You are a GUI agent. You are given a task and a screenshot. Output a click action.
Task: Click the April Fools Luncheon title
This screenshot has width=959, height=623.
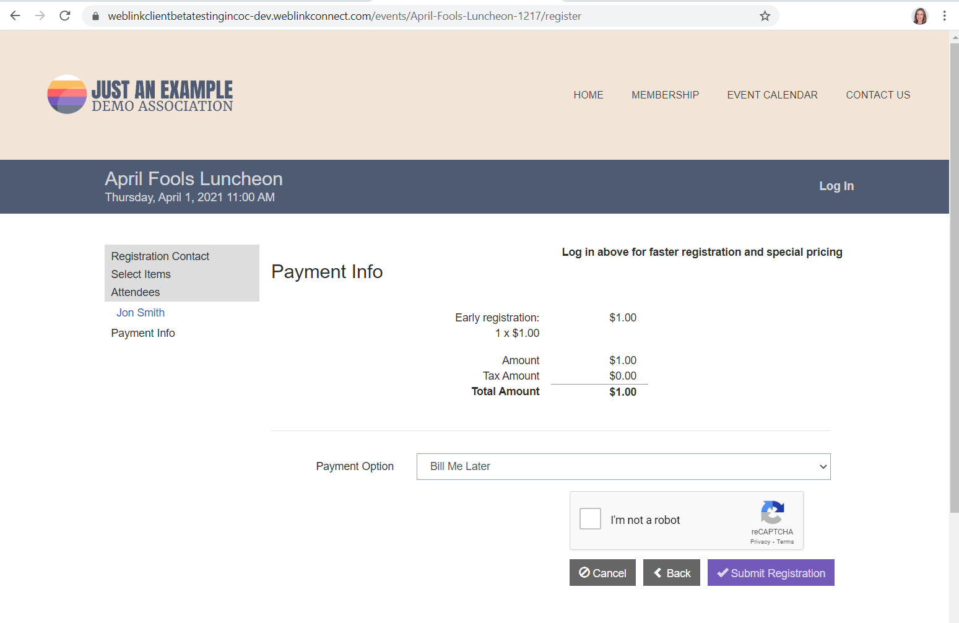point(194,178)
